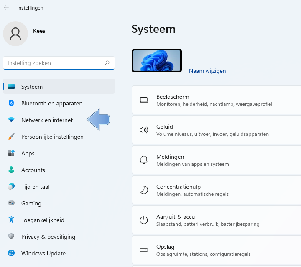Click the speaker icon in the Geluid card
301x267 pixels.
(143, 130)
